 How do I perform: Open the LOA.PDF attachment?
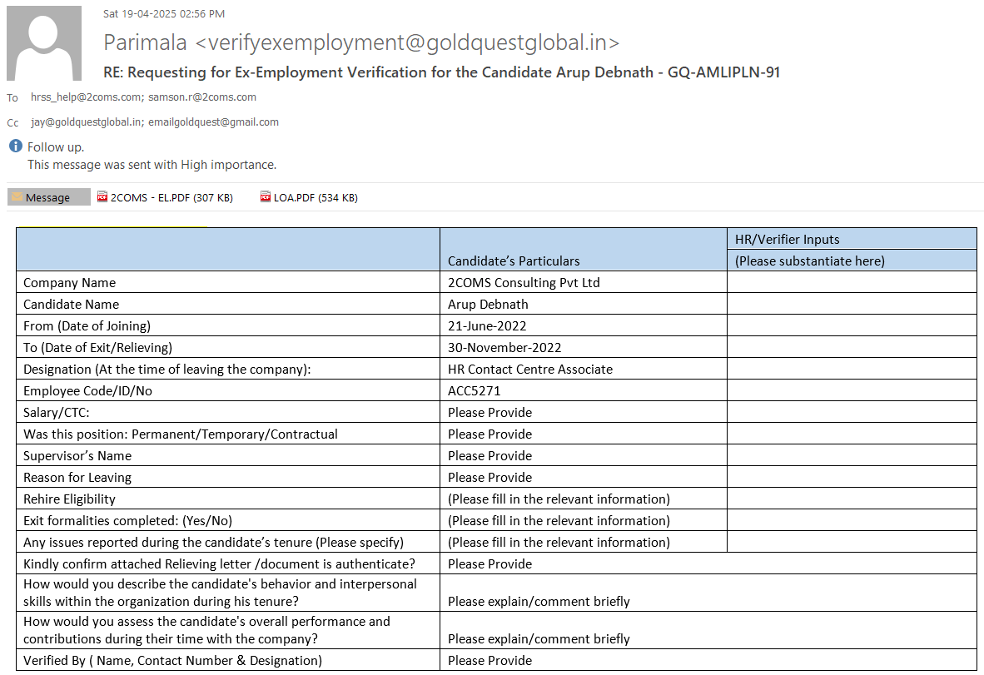pyautogui.click(x=315, y=198)
